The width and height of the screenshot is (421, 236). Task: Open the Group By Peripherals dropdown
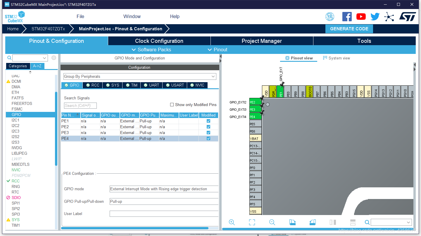click(140, 76)
